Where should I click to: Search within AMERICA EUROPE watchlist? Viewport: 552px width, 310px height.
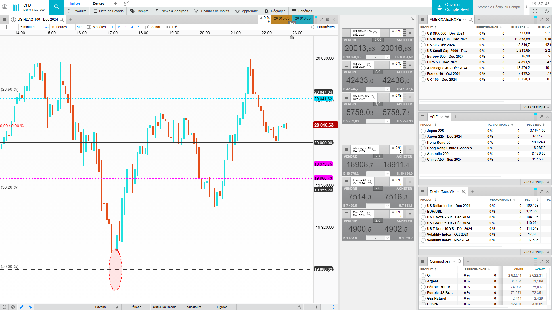[x=470, y=20]
